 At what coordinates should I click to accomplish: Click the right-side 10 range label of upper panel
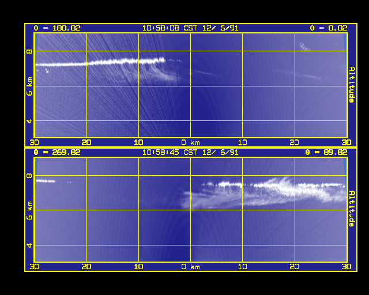(x=242, y=142)
